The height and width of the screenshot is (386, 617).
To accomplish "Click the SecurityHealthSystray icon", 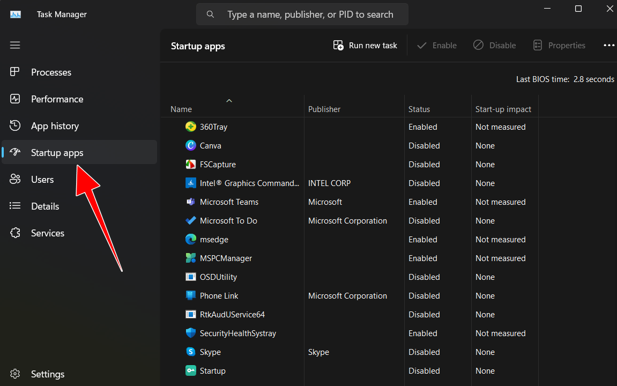I will (191, 333).
